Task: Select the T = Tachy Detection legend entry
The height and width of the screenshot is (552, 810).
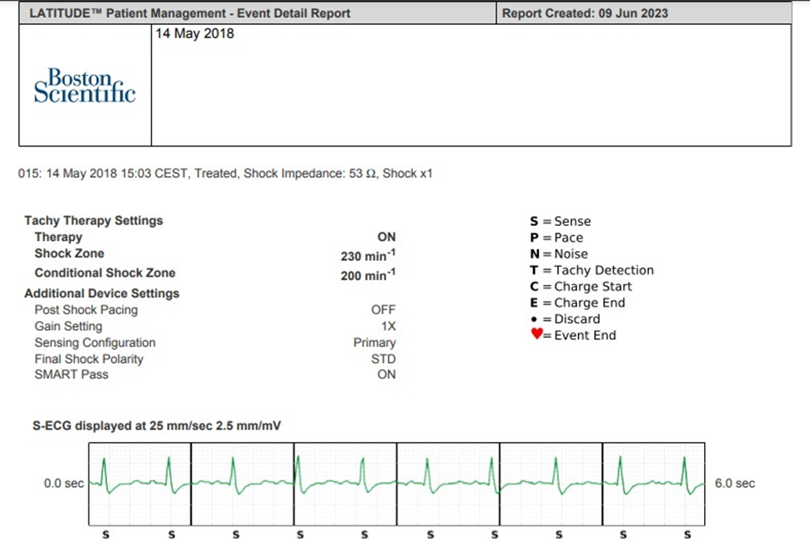Action: [591, 270]
